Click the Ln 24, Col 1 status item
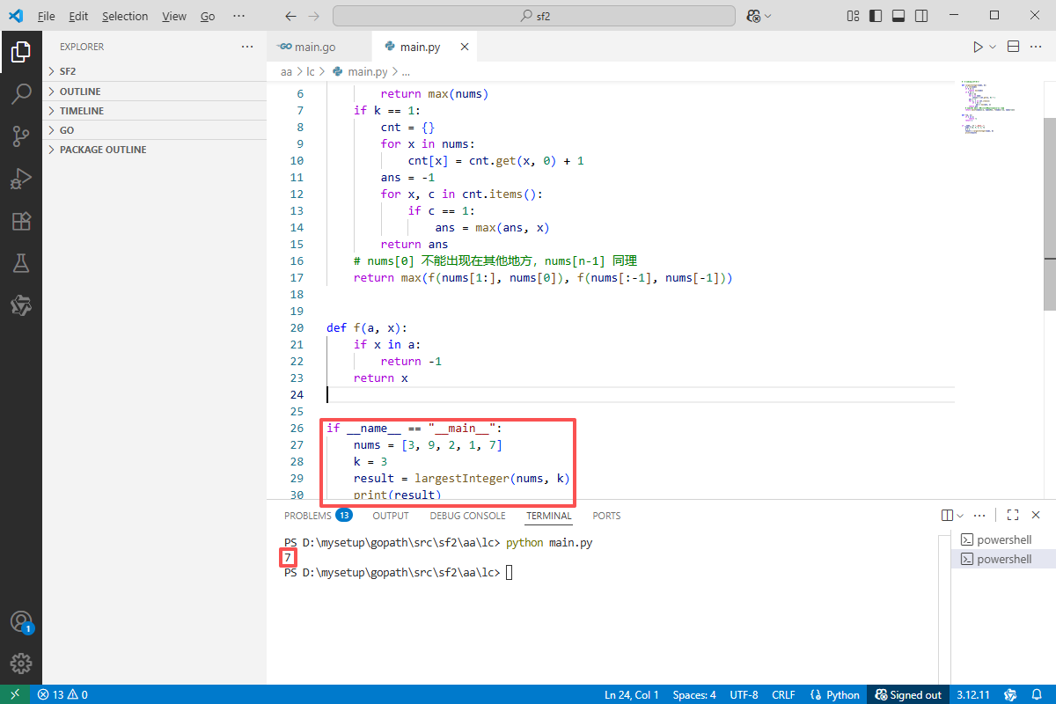This screenshot has width=1056, height=704. (x=632, y=694)
